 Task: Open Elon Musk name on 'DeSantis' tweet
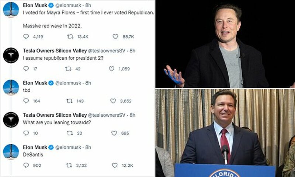(x=35, y=147)
